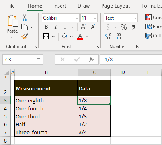
Task: Select cell with value 3/4
Action: pos(94,132)
